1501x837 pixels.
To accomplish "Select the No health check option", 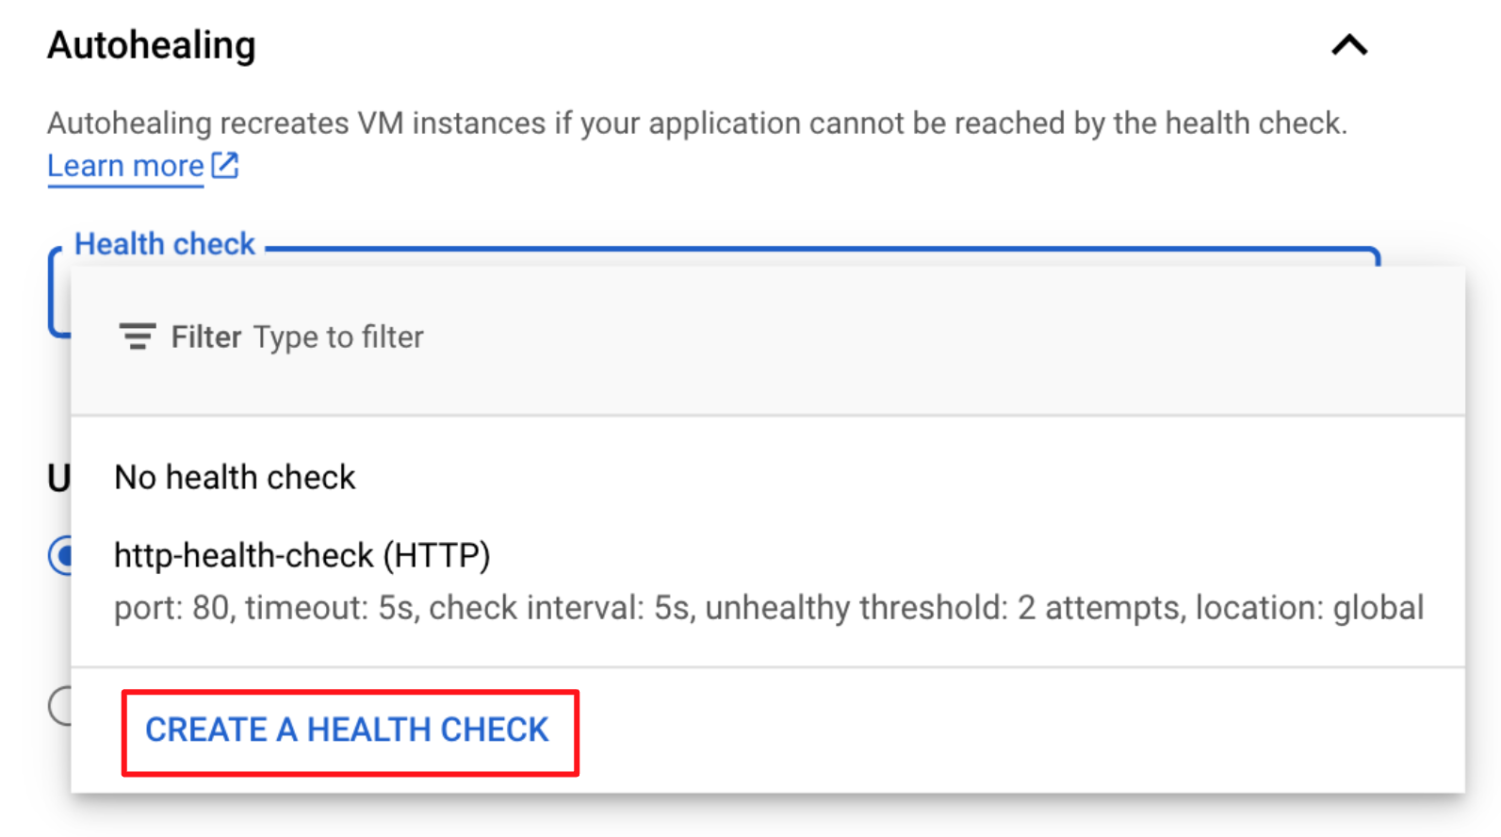I will (235, 478).
